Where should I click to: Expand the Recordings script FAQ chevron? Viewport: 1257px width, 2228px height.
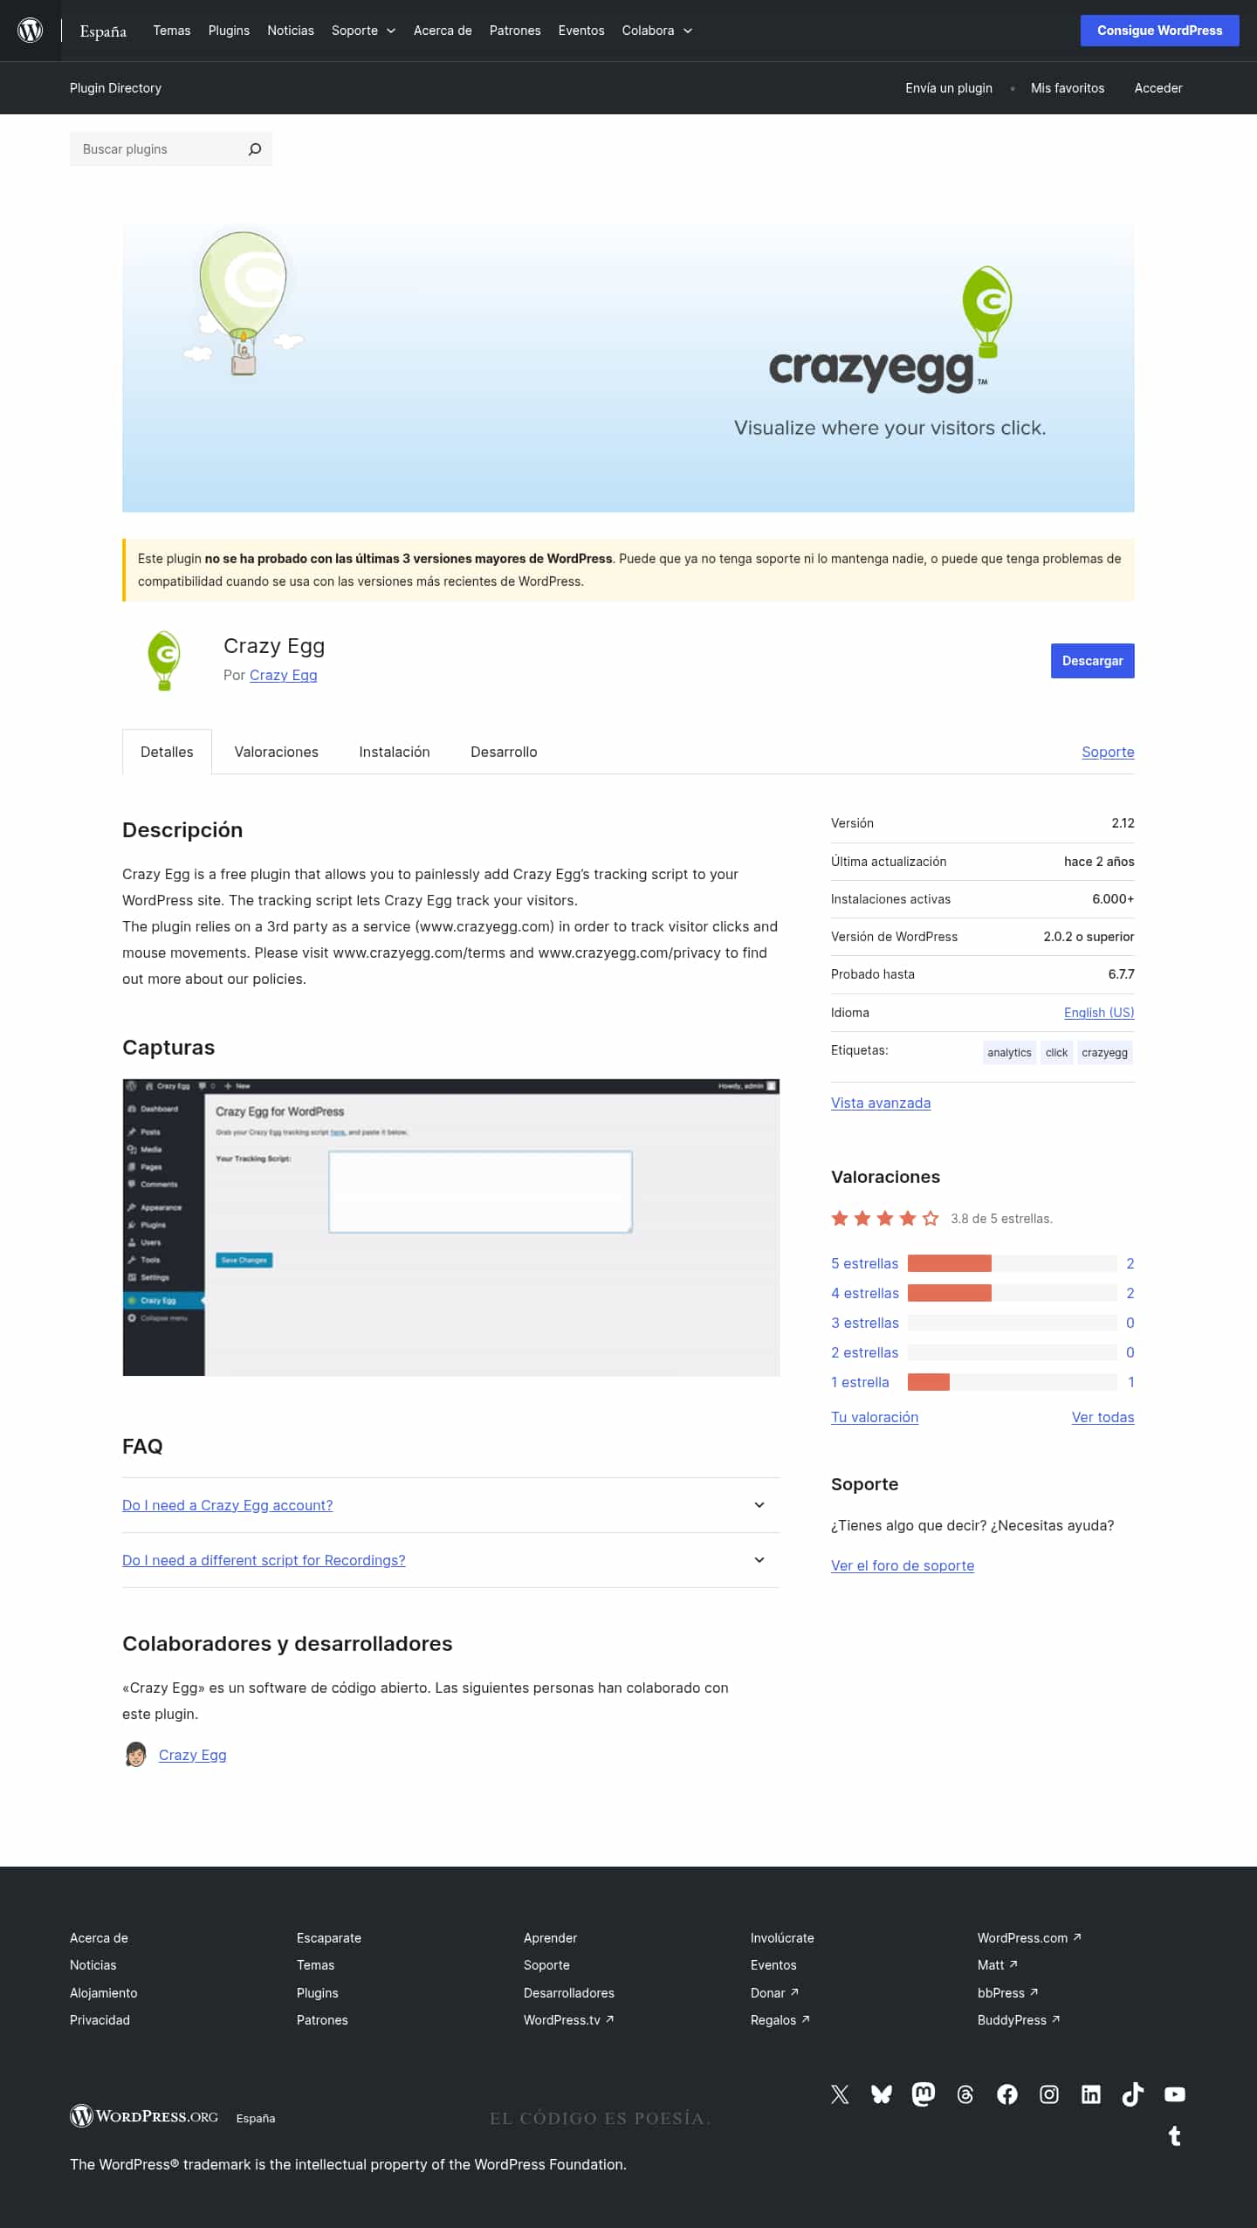(759, 1560)
